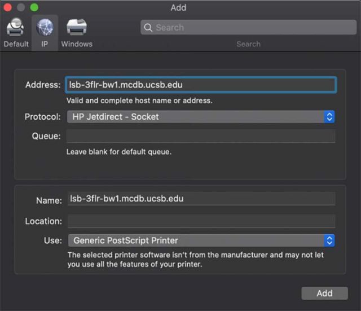The width and height of the screenshot is (361, 311).
Task: Click the 'Address:' label
Action: click(x=43, y=85)
